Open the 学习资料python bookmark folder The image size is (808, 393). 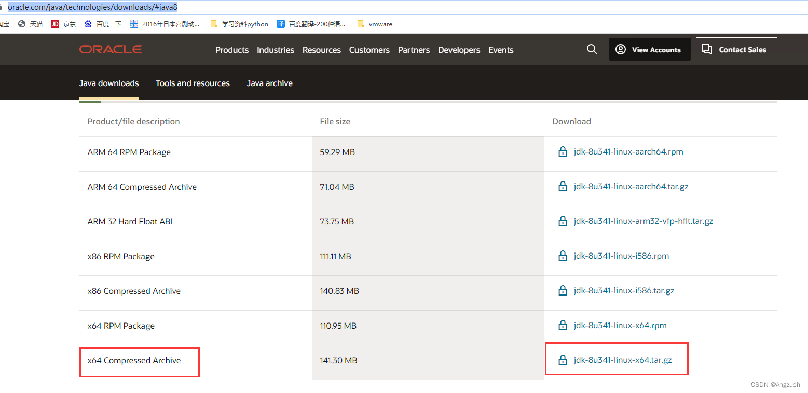239,24
